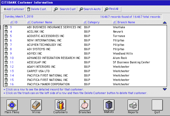
Task: Sort by Category column icon
Action: [x=85, y=22]
